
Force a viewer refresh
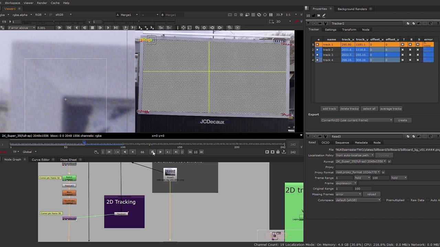click(259, 15)
